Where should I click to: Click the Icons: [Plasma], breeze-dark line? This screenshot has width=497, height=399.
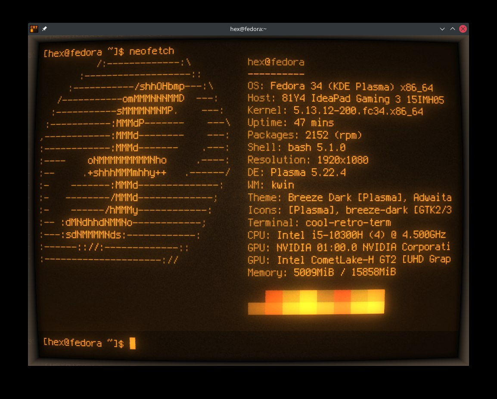tap(350, 210)
